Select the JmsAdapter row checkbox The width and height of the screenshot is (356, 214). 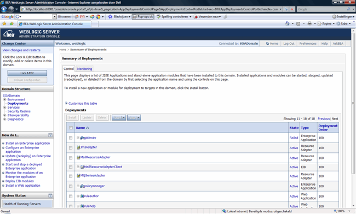pyautogui.click(x=71, y=148)
